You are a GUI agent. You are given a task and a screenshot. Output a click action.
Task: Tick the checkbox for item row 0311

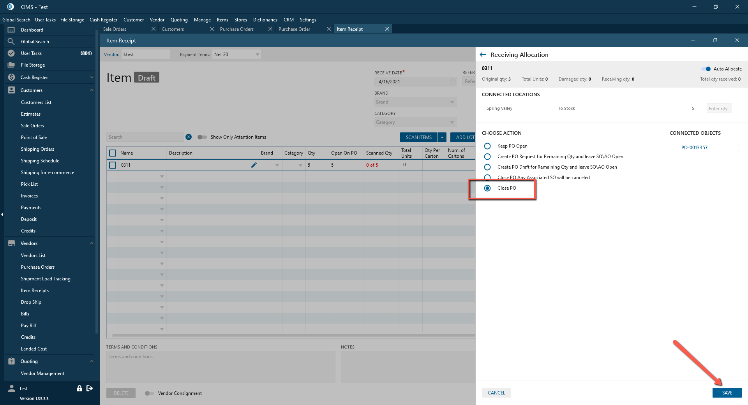[113, 165]
